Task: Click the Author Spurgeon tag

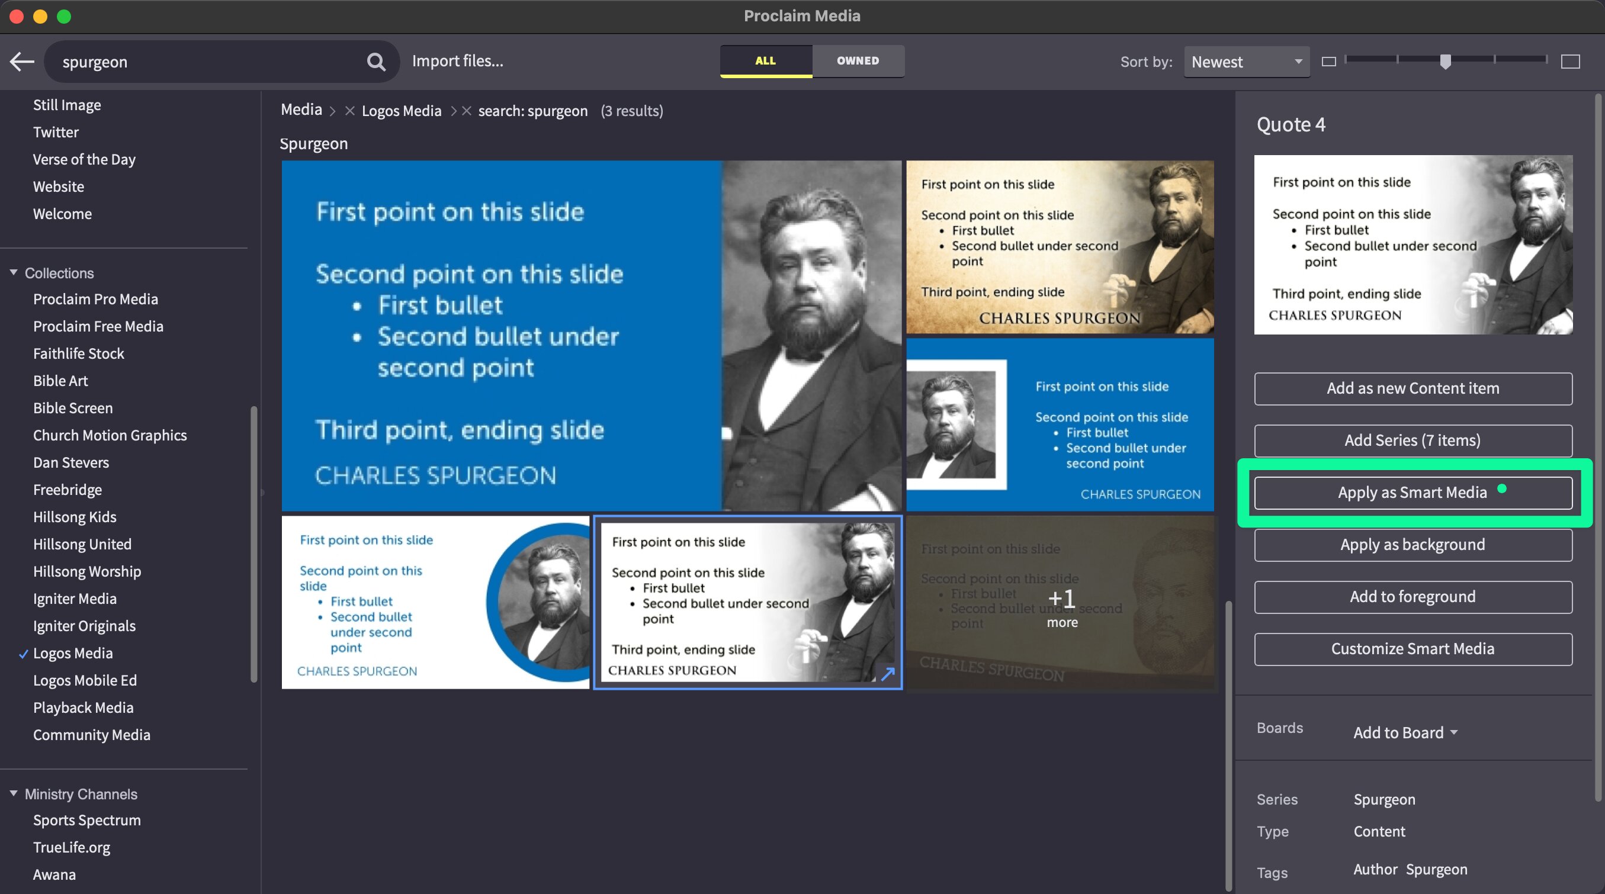Action: click(1410, 869)
